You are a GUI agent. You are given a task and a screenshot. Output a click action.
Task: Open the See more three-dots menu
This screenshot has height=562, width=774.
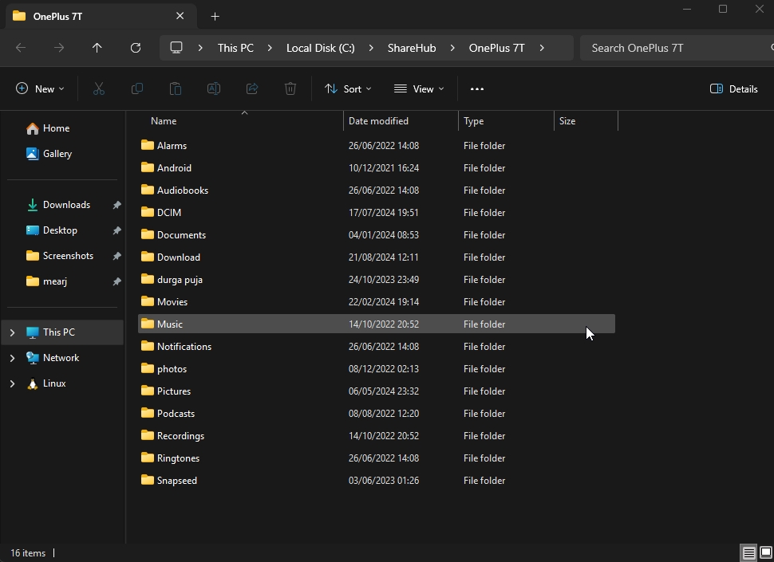tap(477, 88)
